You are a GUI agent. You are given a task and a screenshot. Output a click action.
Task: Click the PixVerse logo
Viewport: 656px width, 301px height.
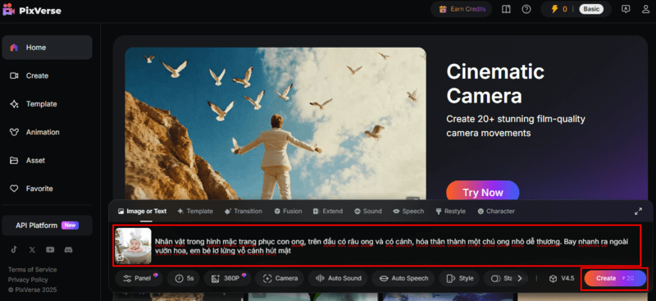pos(32,10)
